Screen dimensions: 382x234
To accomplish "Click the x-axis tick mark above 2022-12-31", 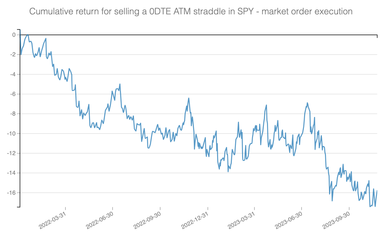I will point(207,208).
